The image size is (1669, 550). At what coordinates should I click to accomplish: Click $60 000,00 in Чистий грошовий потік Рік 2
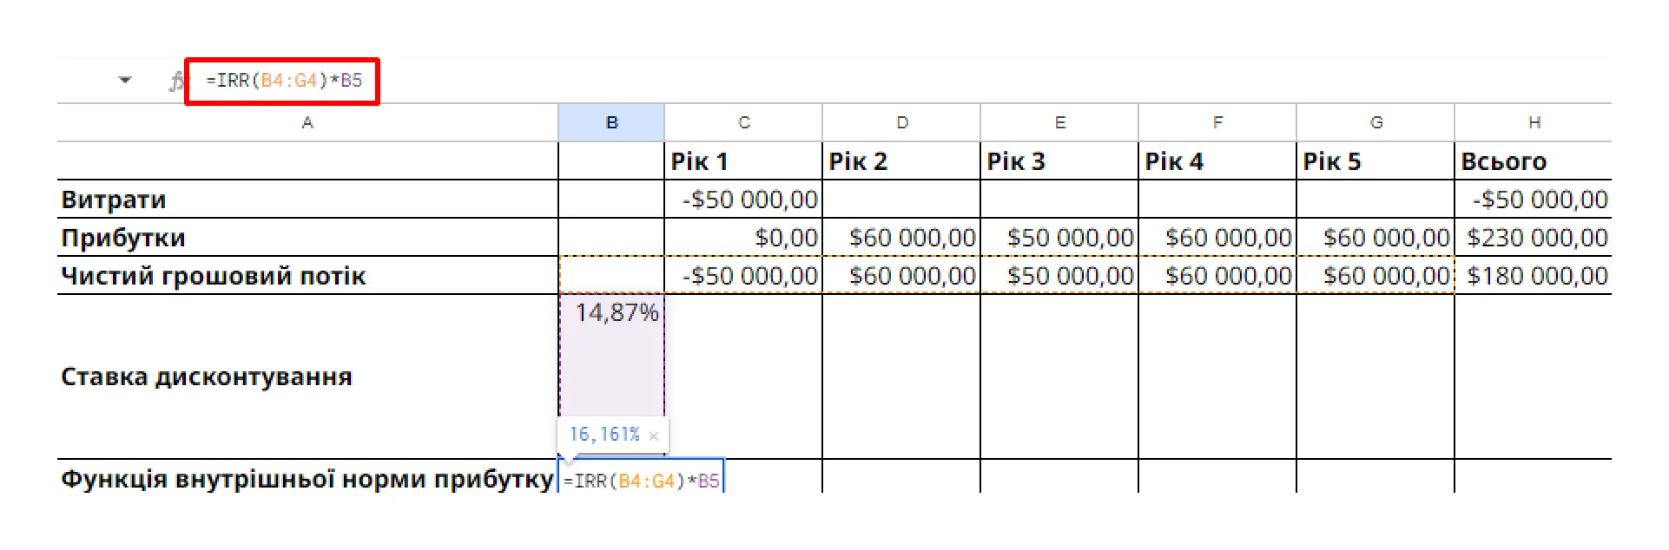901,276
